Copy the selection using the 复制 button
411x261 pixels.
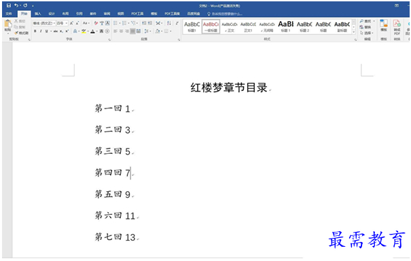point(20,27)
